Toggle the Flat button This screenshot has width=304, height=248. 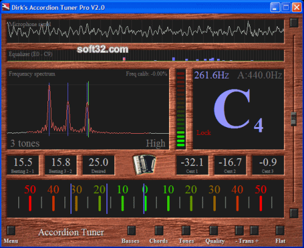coord(280,230)
